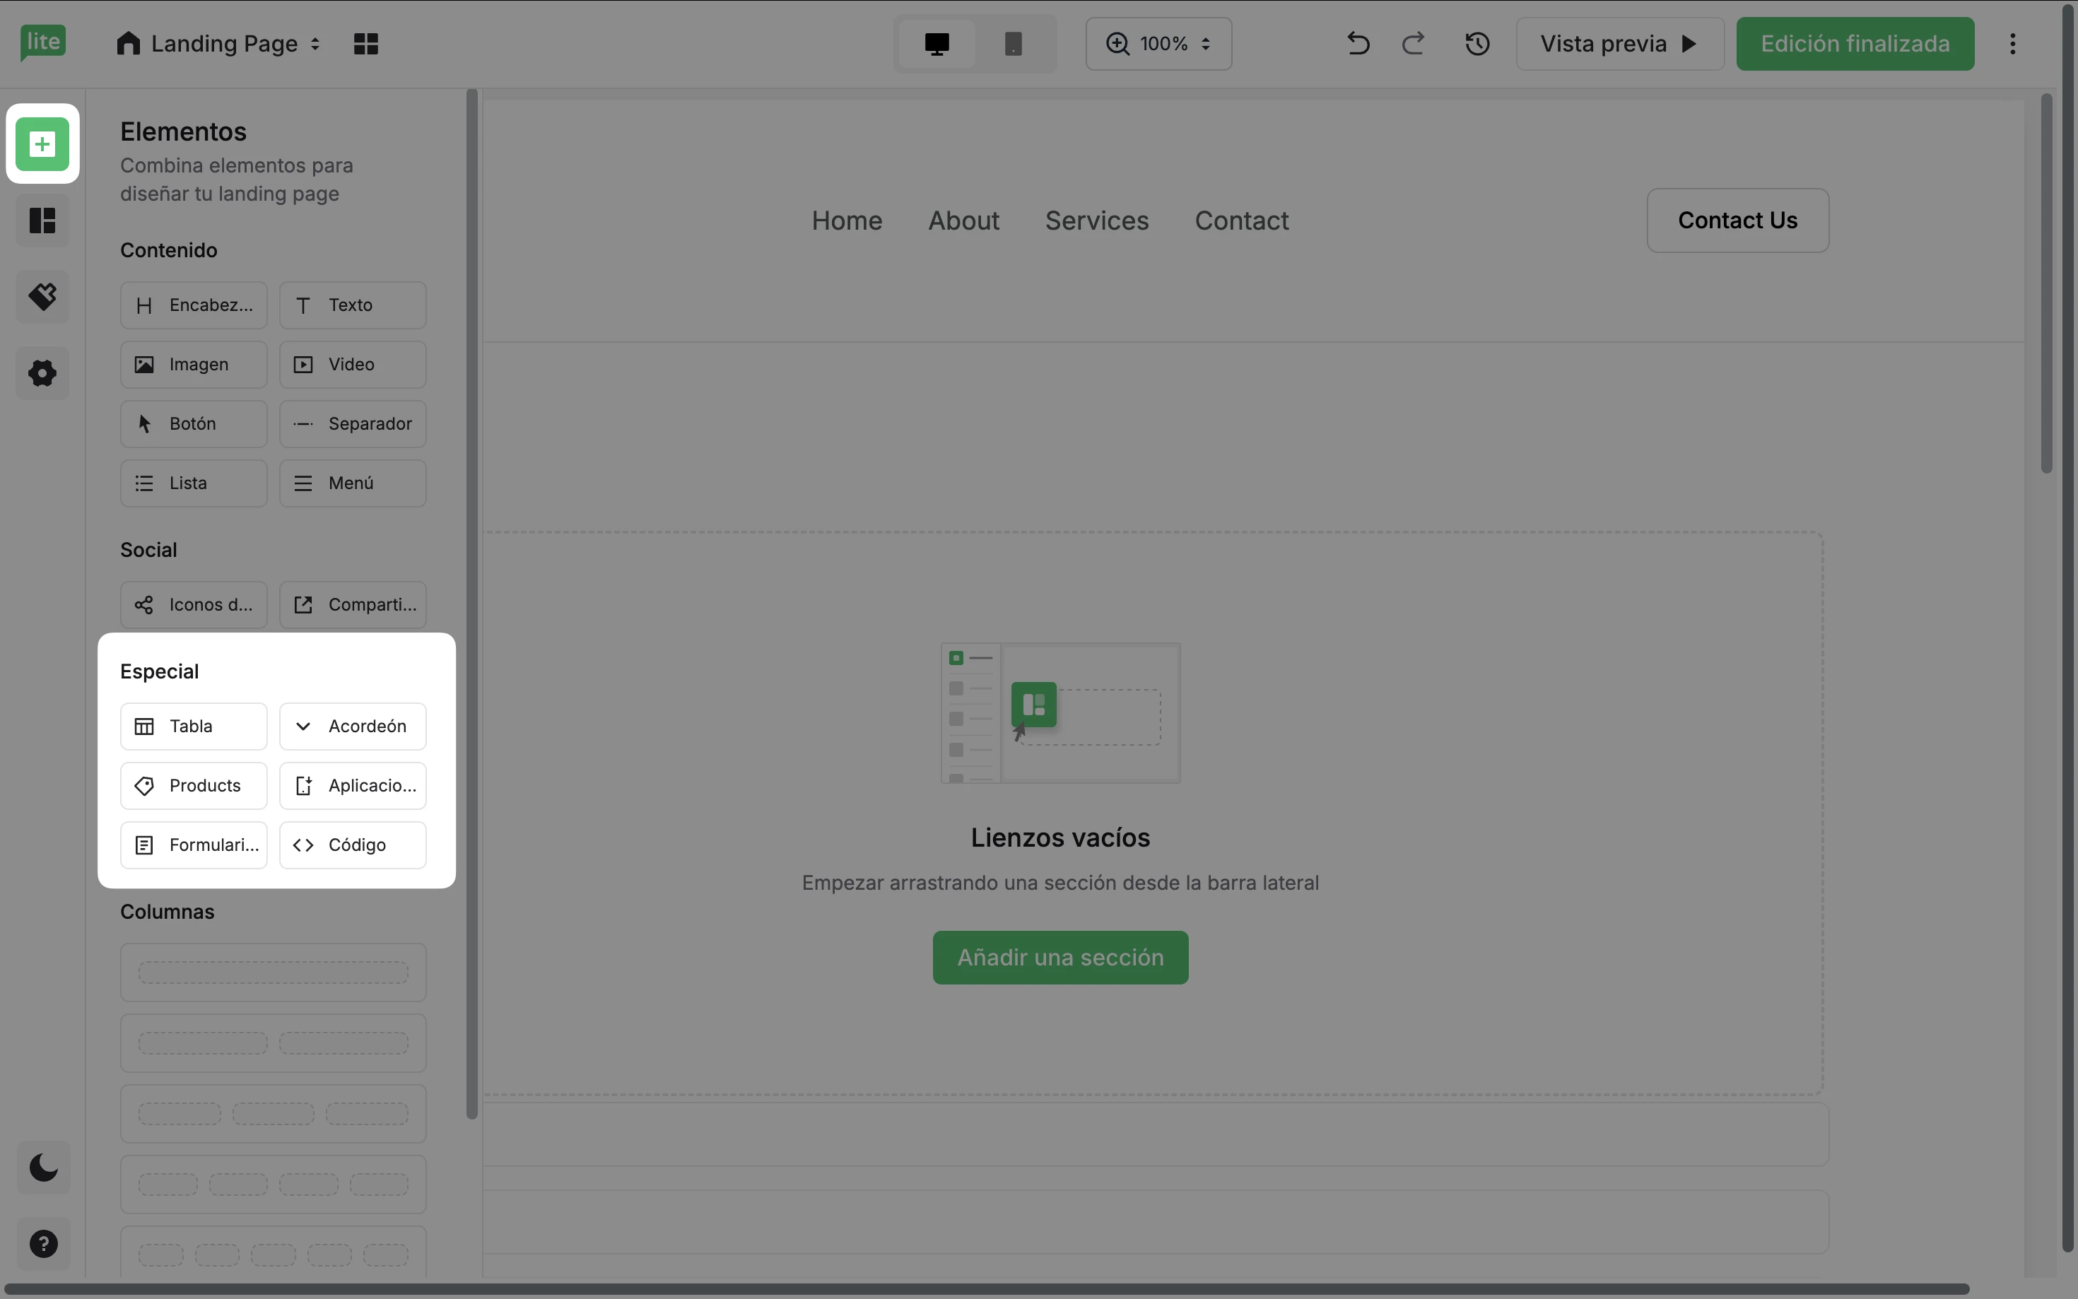Viewport: 2078px width, 1299px height.
Task: Click the Contact navigation link
Action: click(1241, 221)
